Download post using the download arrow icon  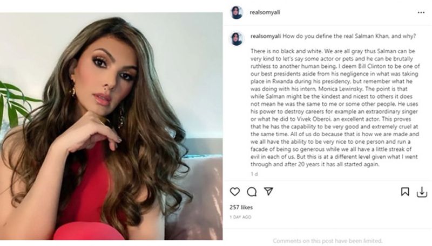pos(422,192)
